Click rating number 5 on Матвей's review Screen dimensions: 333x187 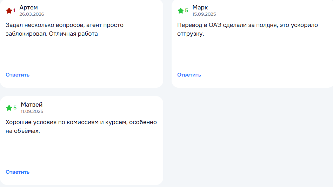(15, 108)
